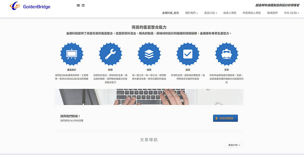Expand the 中文 (台灣) language selector
Viewport: 304px width, 155px height.
291,13
